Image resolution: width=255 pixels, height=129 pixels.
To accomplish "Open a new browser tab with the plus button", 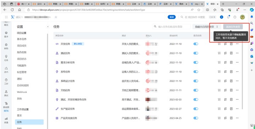I will [223, 4].
